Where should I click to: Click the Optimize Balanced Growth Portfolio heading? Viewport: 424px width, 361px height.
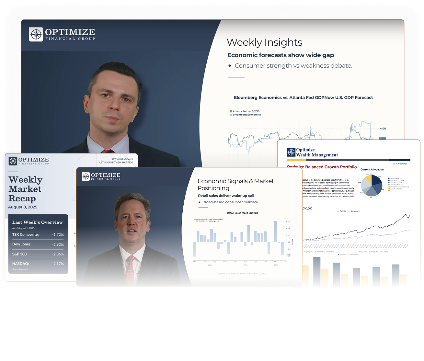coord(322,167)
